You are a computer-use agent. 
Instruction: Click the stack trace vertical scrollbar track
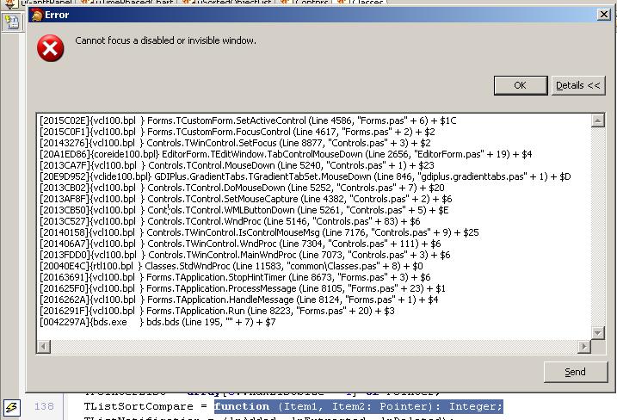pyautogui.click(x=598, y=224)
